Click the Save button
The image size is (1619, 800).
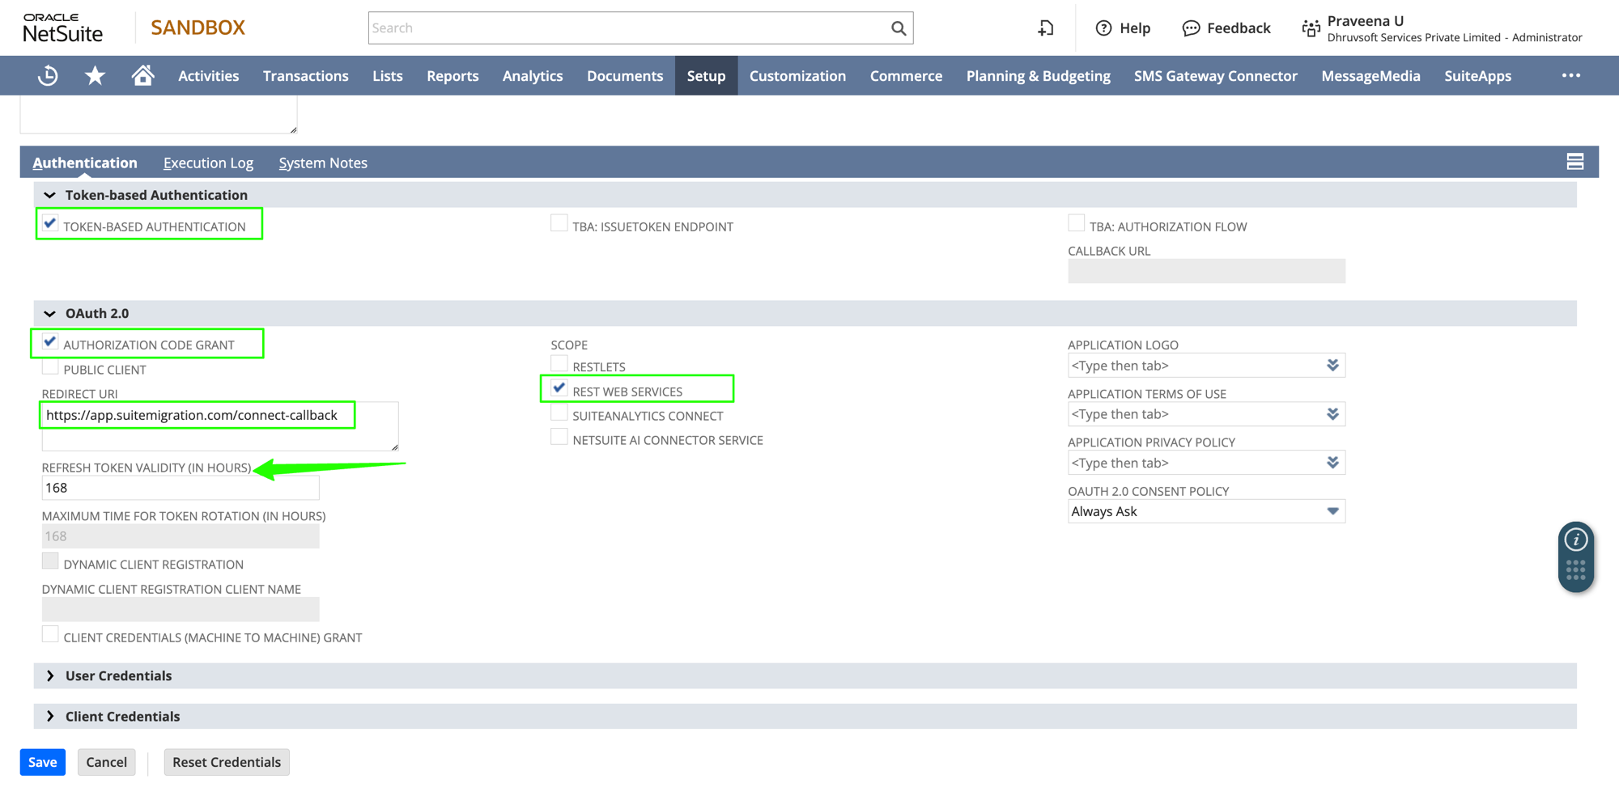43,762
